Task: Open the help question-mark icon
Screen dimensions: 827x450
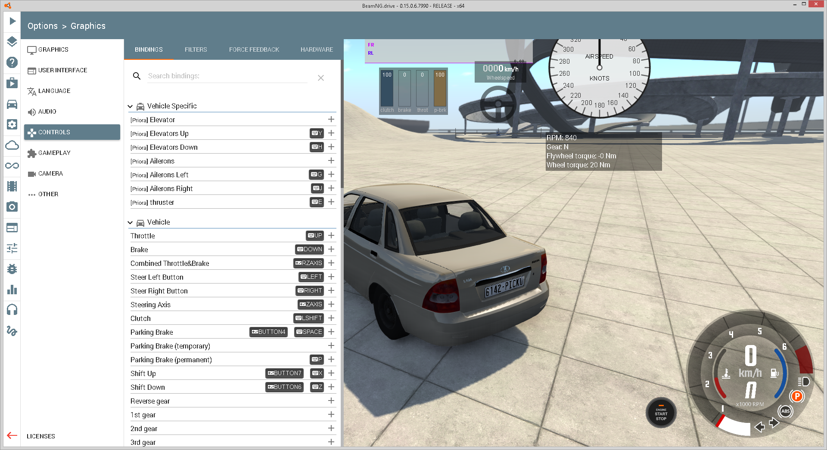Action: [x=12, y=62]
